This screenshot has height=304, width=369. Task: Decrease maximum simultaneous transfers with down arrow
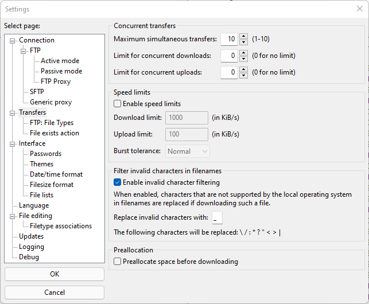[243, 42]
